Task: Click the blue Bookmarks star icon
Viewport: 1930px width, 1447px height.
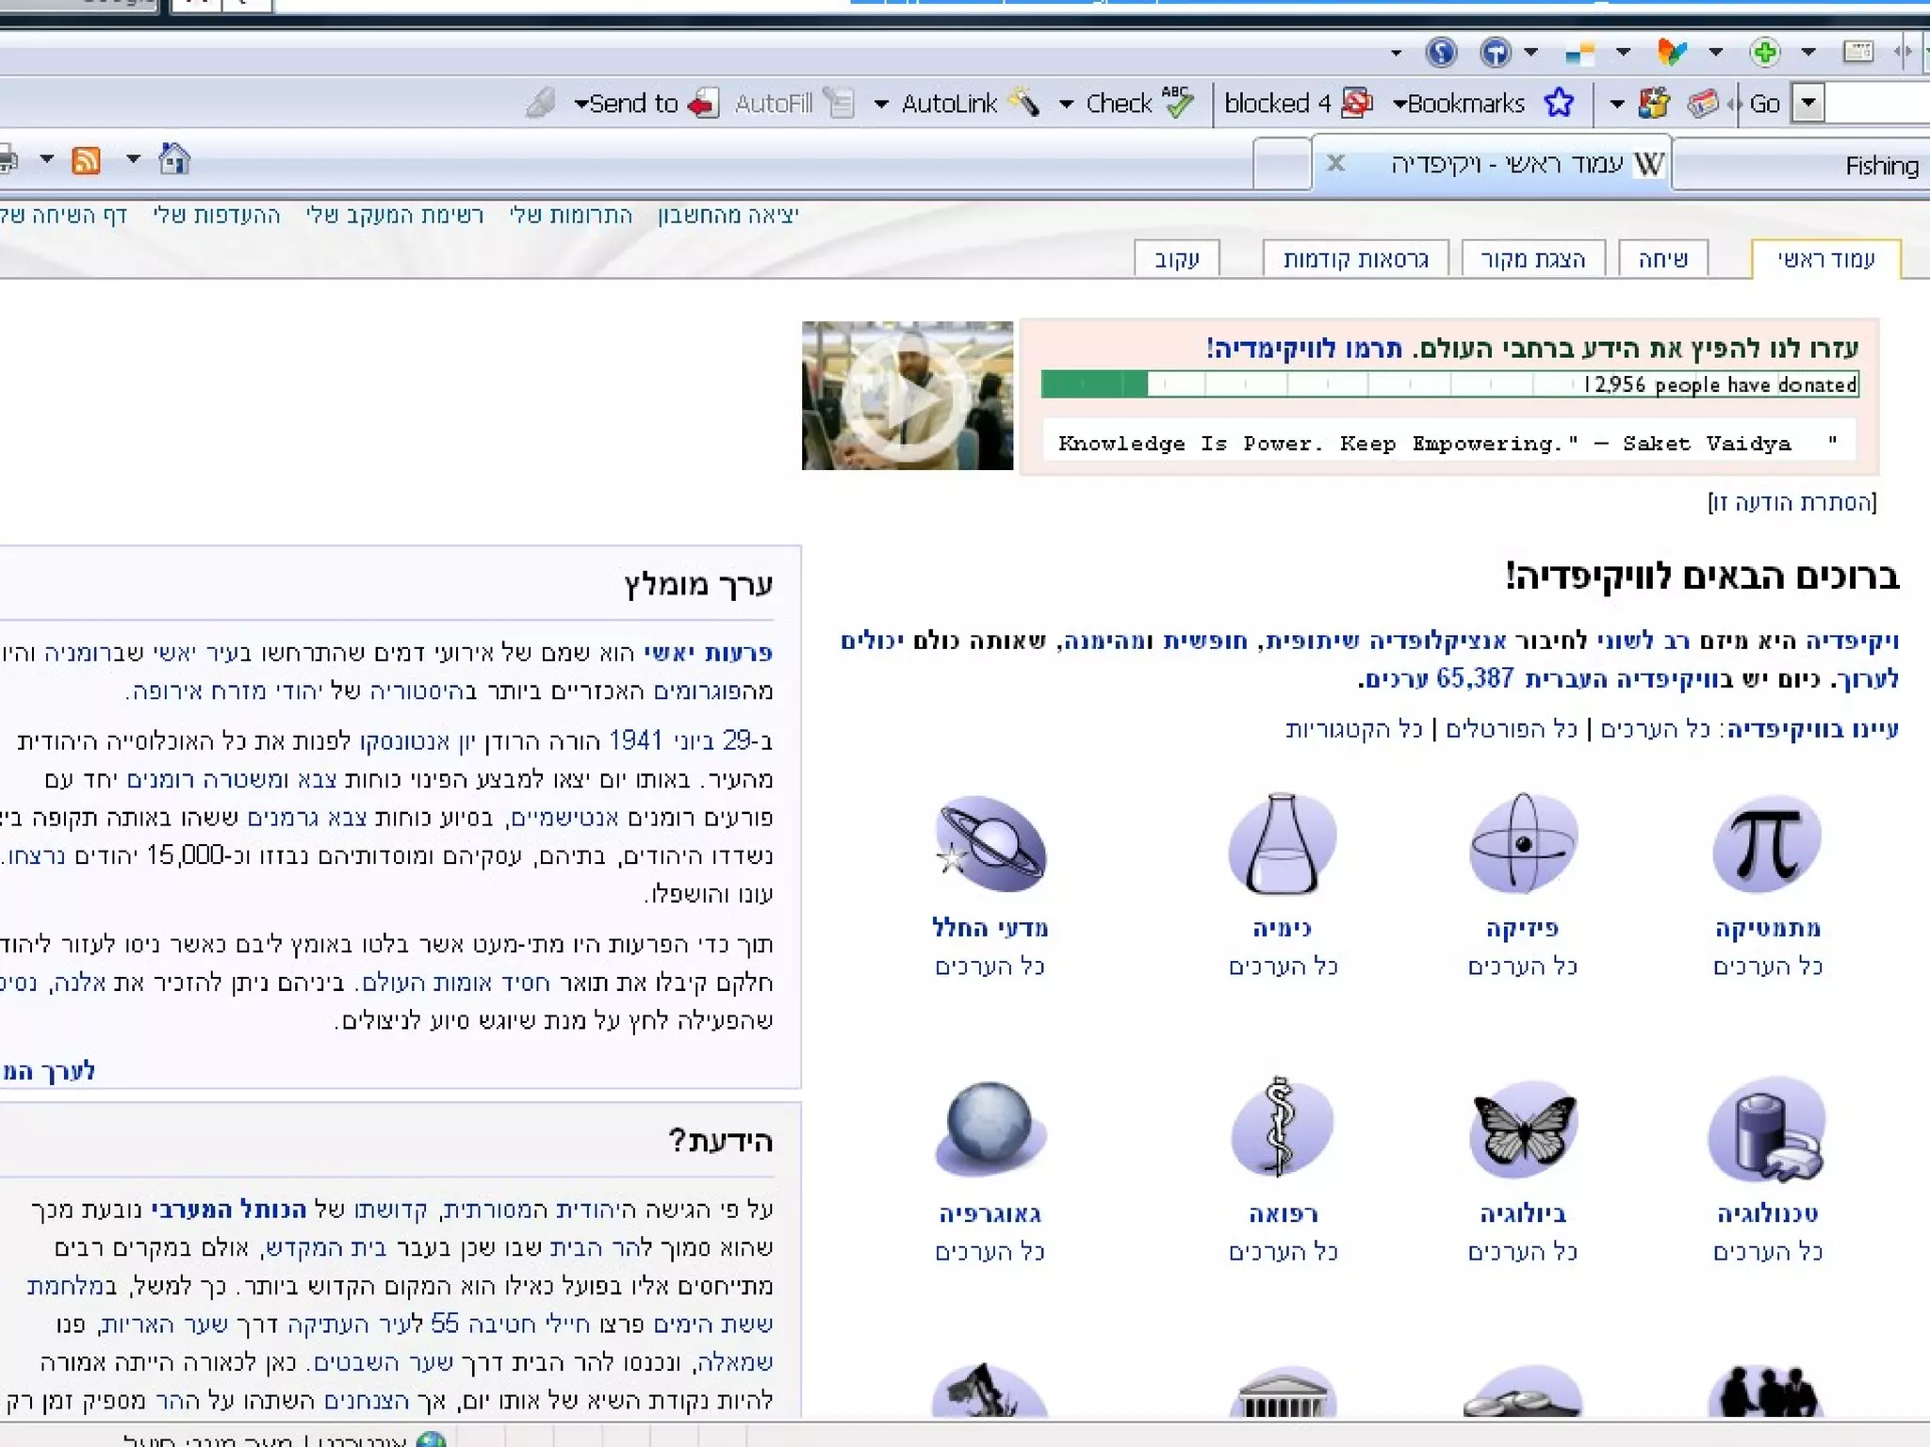Action: pos(1559,103)
